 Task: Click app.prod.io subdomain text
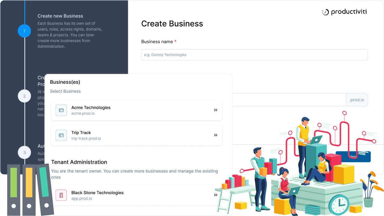click(x=82, y=199)
